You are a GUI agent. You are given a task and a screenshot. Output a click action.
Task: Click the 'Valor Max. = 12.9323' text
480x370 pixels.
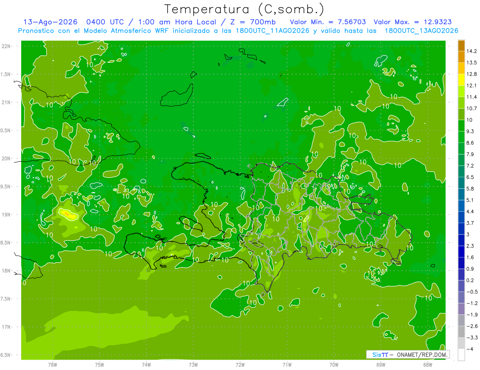point(413,22)
